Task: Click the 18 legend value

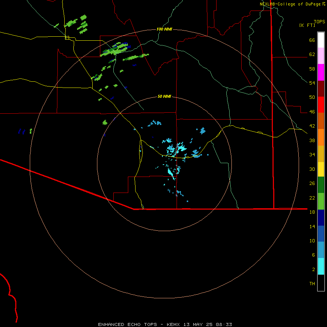Action: 312,212
